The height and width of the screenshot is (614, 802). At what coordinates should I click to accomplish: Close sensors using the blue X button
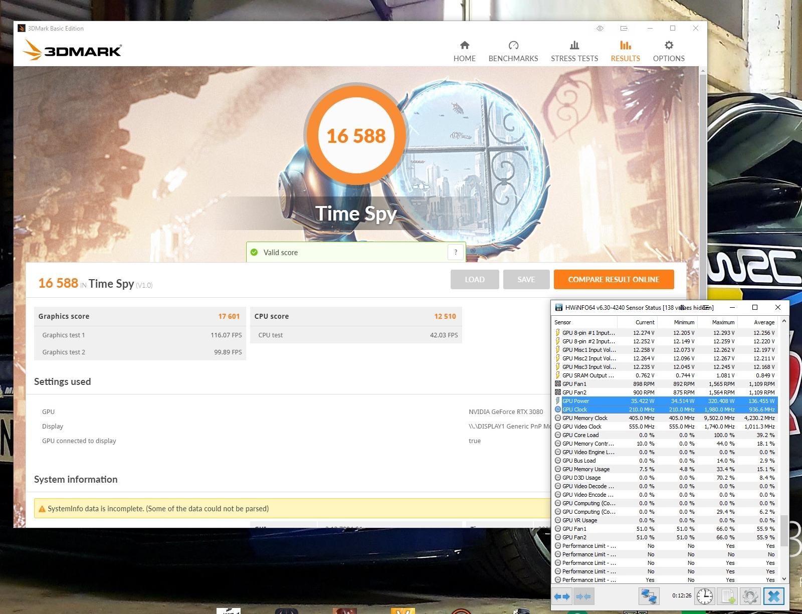[774, 596]
